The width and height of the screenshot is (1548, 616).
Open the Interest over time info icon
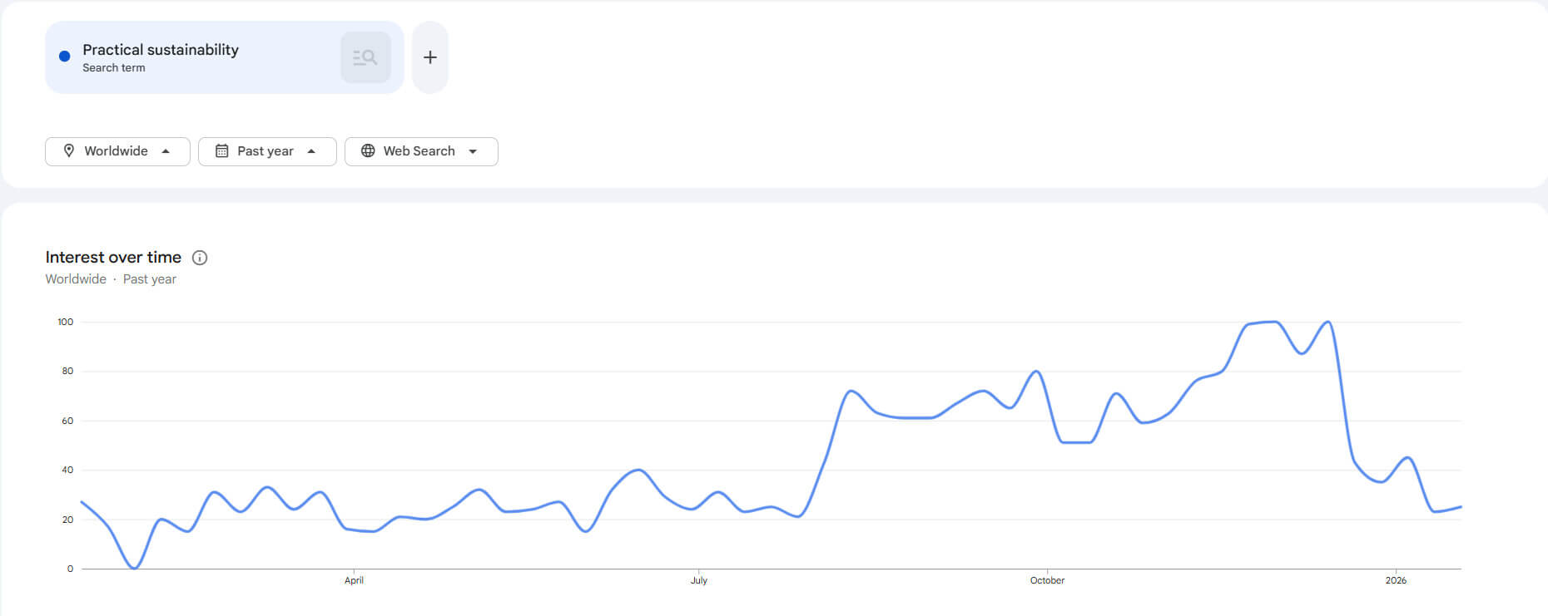200,258
